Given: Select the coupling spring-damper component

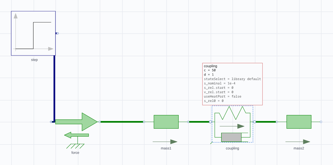Looking at the screenshot, I should point(232,124).
